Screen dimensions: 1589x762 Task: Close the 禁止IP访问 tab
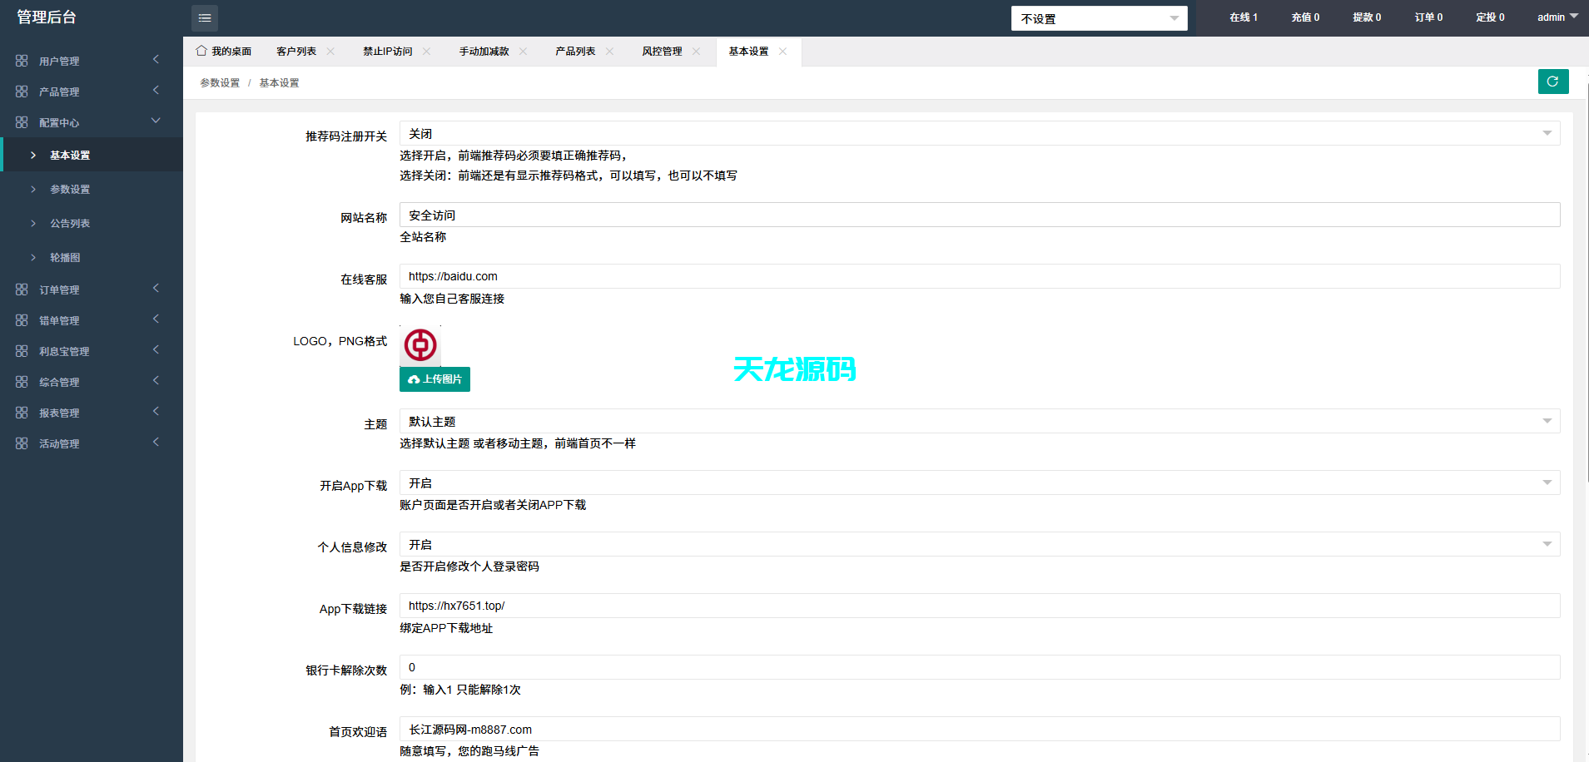[427, 51]
